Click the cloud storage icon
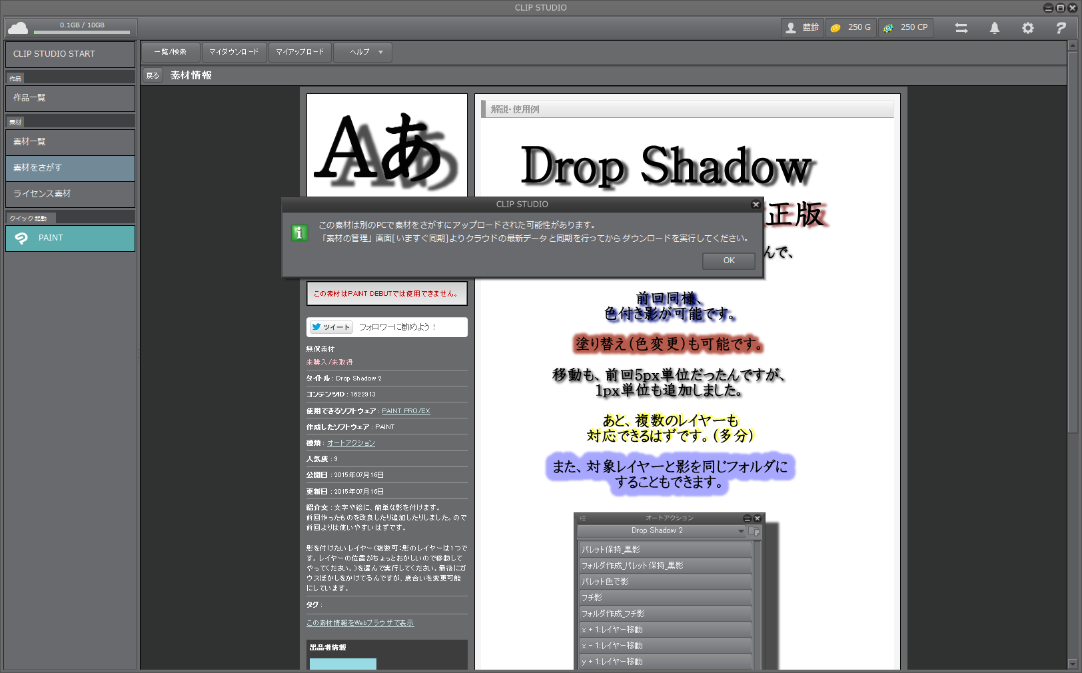 (x=18, y=28)
